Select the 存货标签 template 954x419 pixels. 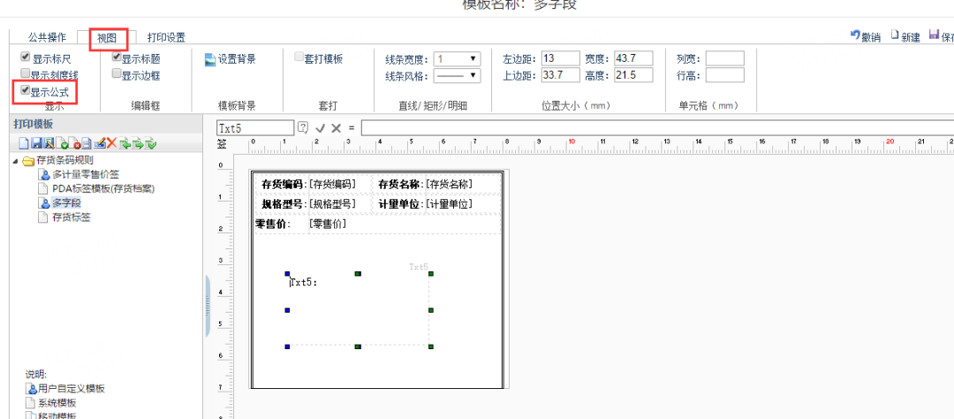pos(72,217)
